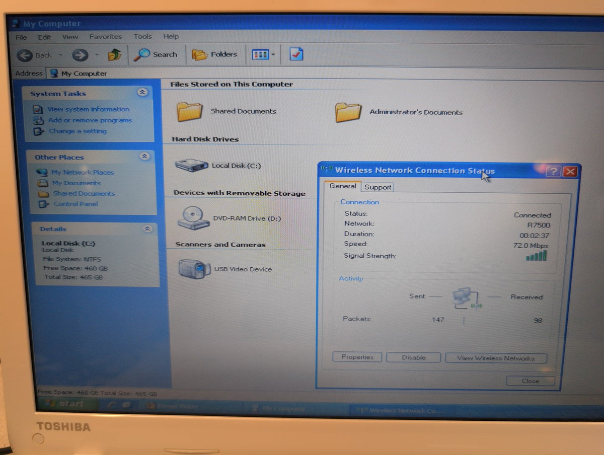The width and height of the screenshot is (604, 455).
Task: Open Shared Documents link in Other Places
Action: point(84,193)
